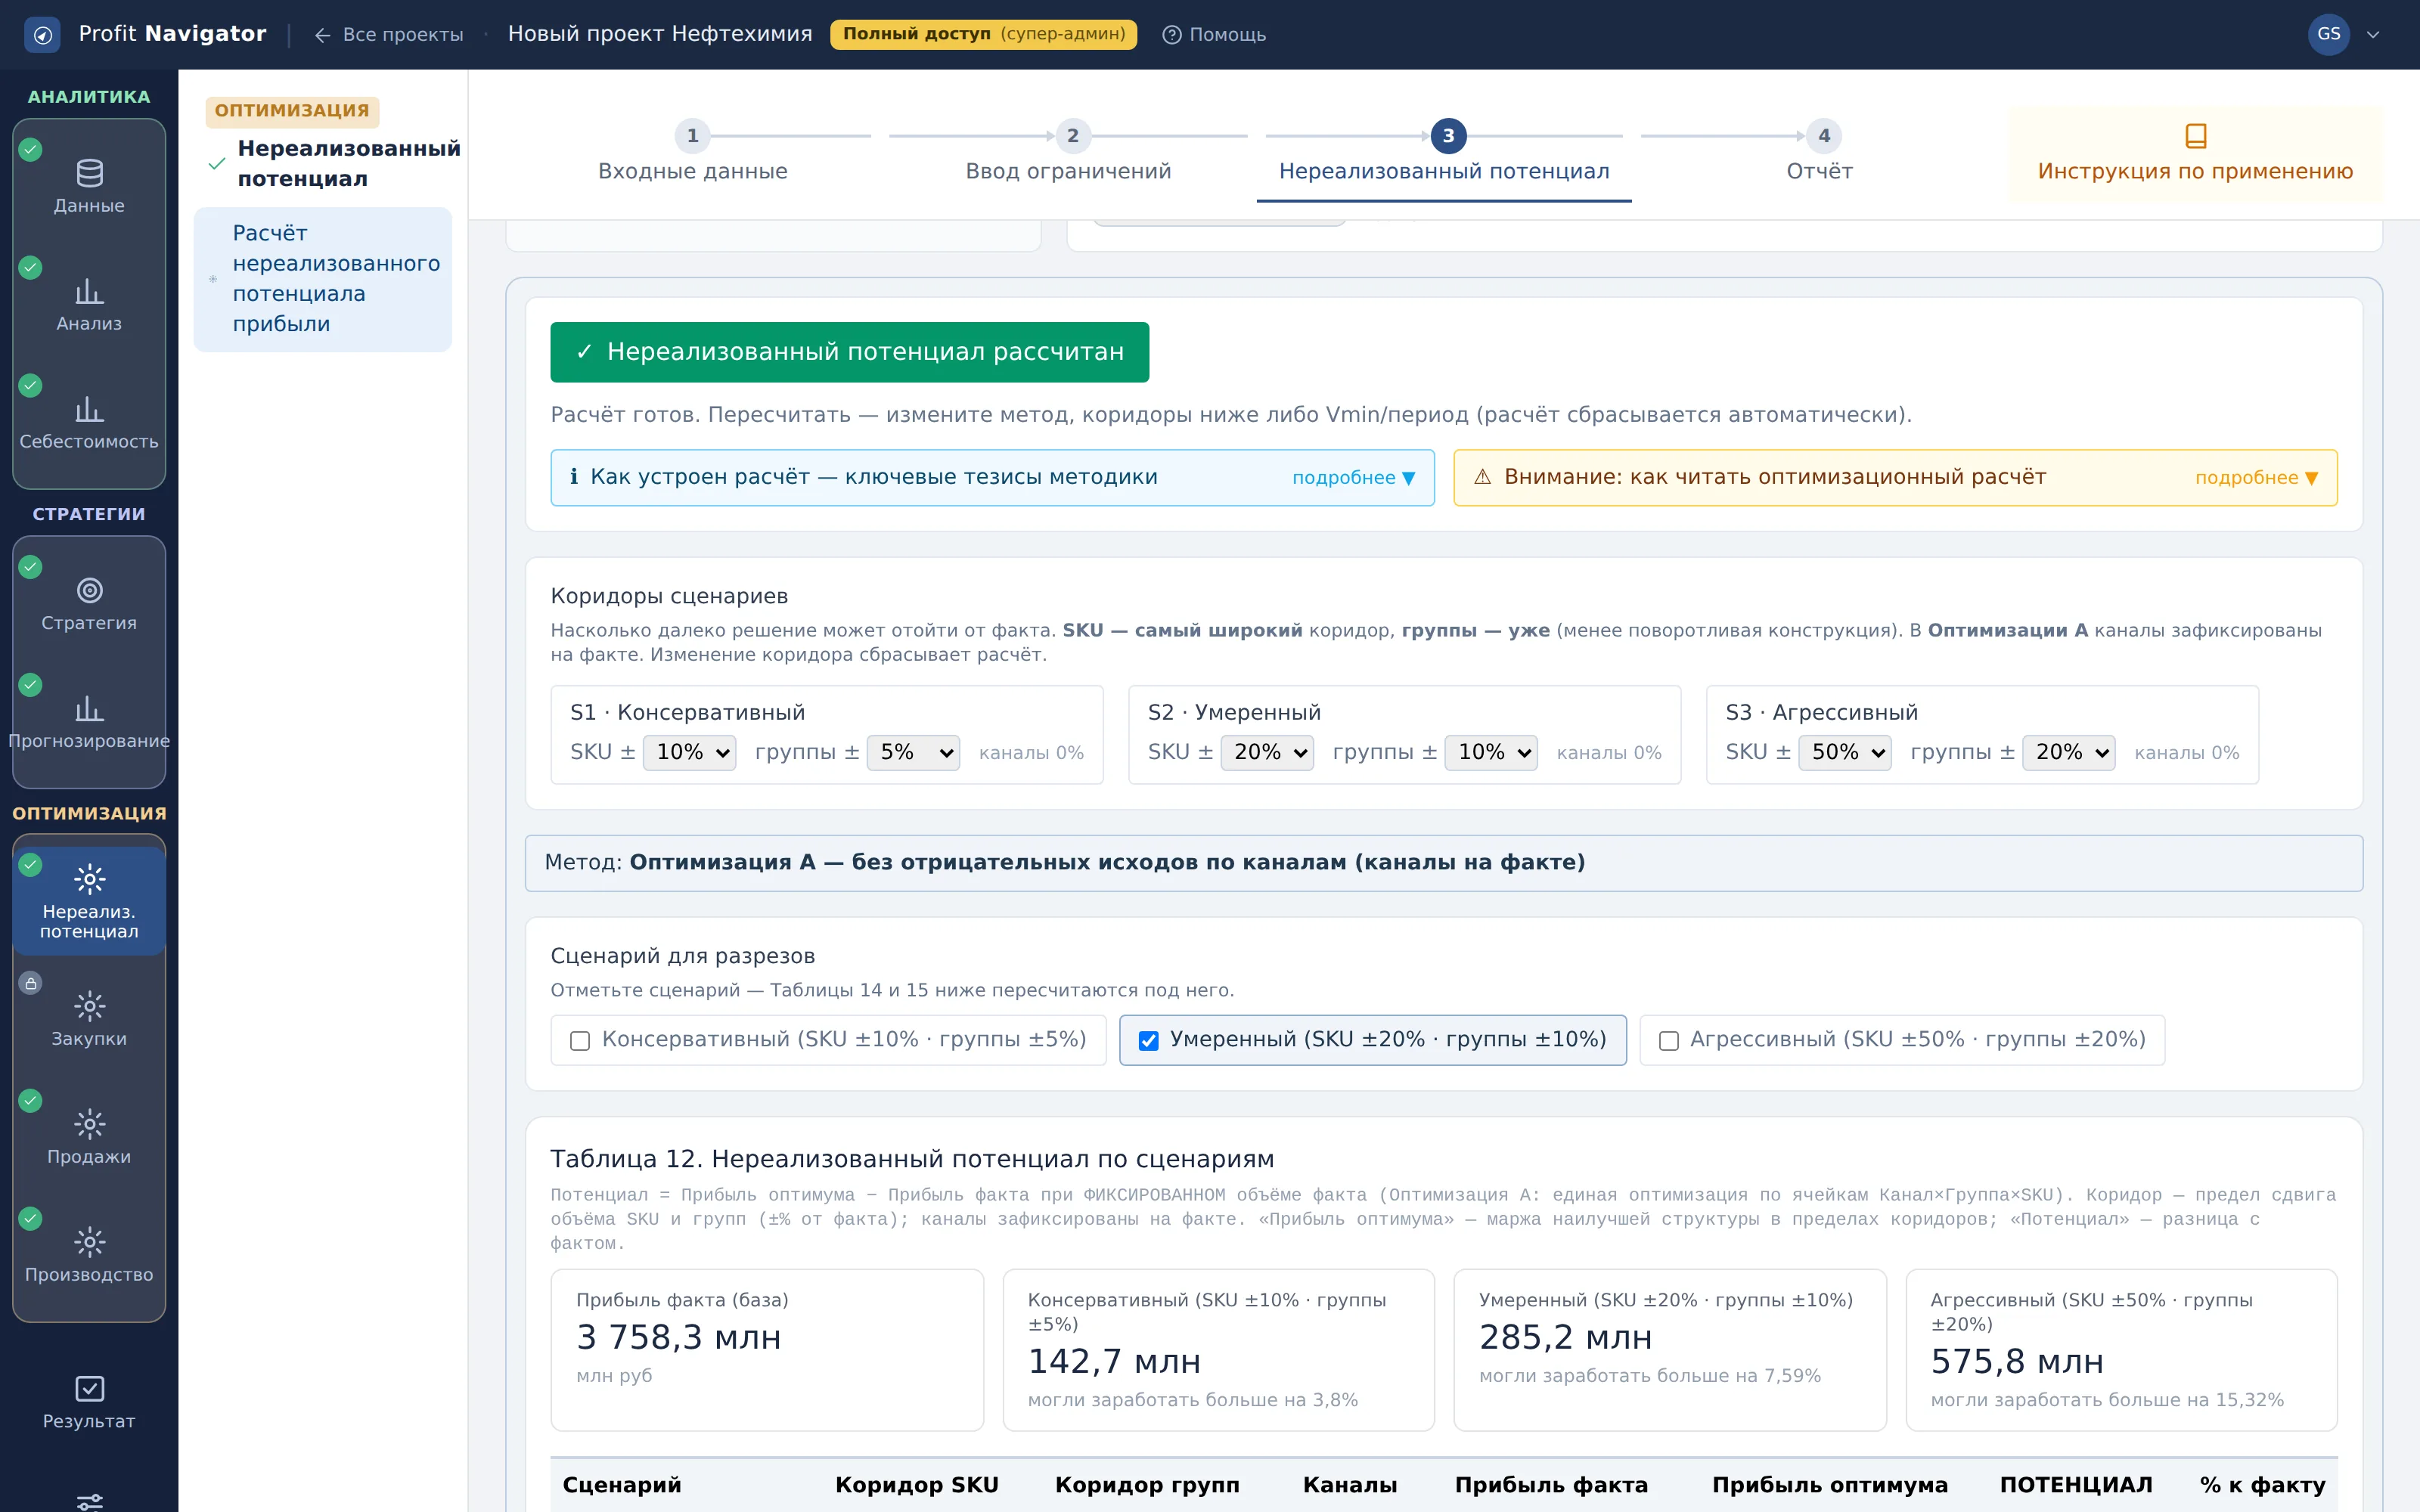Open the Данные sidebar section
Image resolution: width=2420 pixels, height=1512 pixels.
point(89,187)
